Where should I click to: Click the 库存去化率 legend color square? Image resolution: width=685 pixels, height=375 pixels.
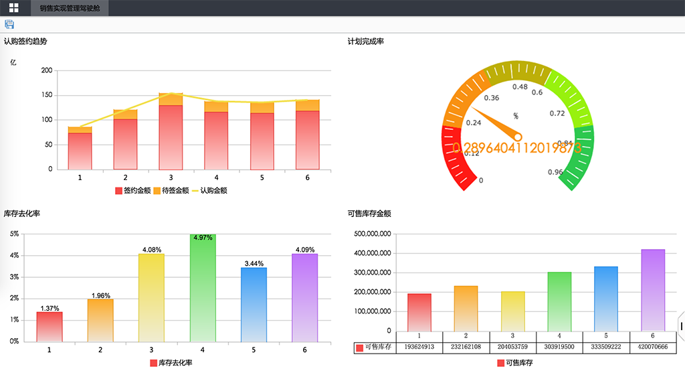154,363
